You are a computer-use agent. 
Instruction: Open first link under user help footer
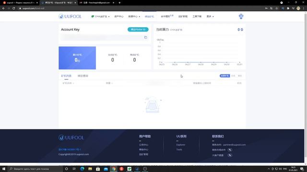coord(143,145)
